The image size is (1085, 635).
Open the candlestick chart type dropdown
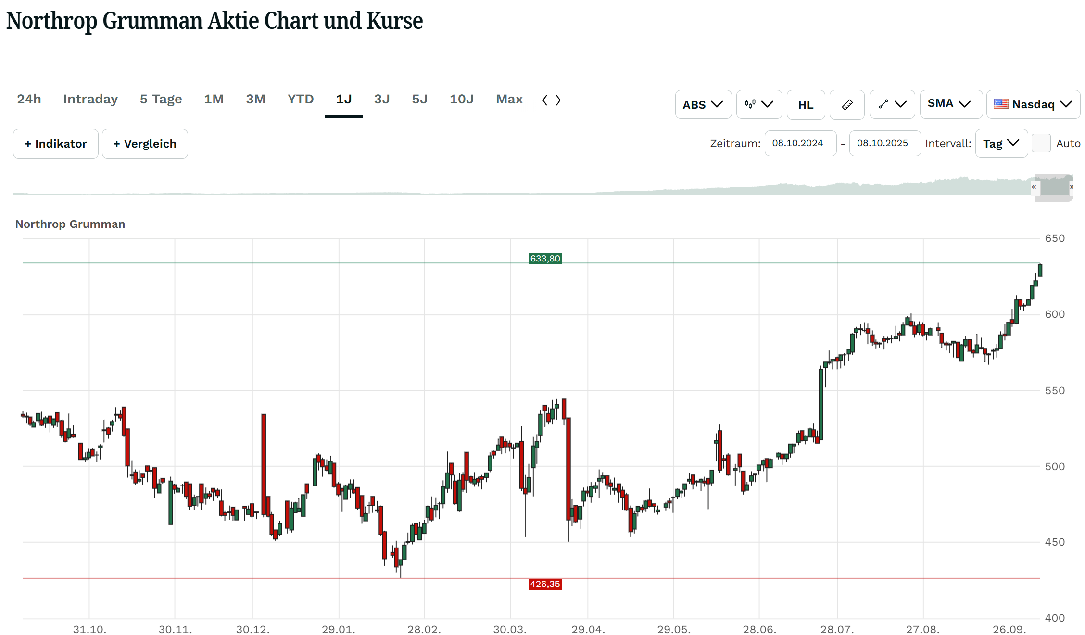tap(759, 104)
